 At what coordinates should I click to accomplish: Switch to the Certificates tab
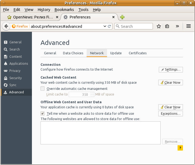coord(138,53)
